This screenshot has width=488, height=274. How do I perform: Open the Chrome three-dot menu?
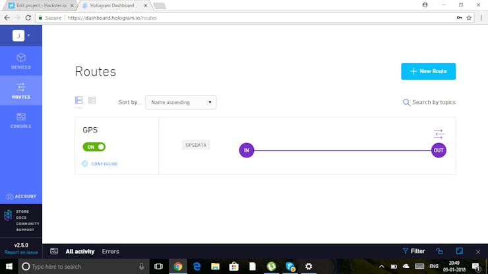pos(481,18)
